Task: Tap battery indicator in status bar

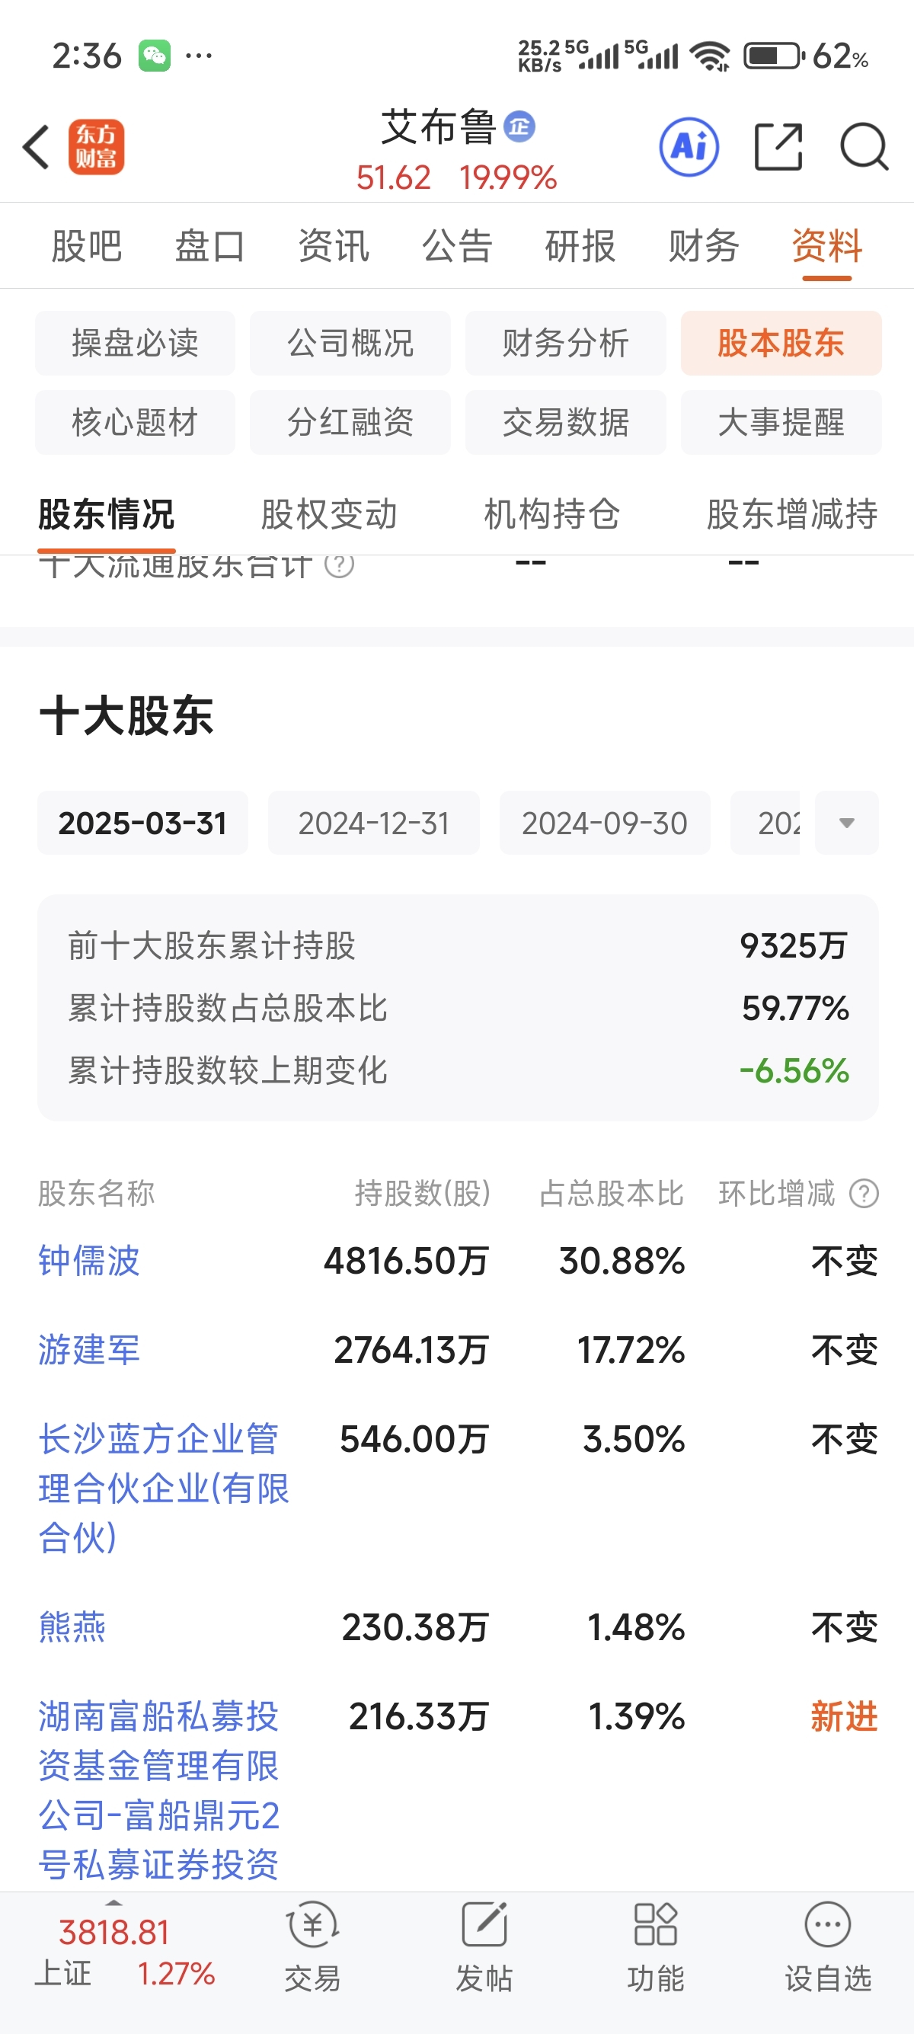Action: click(x=775, y=56)
